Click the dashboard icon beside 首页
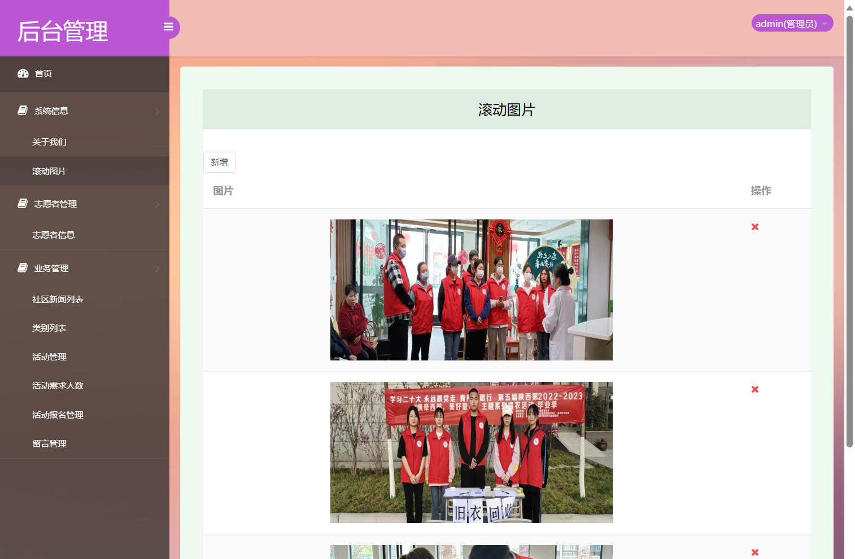 (x=23, y=73)
